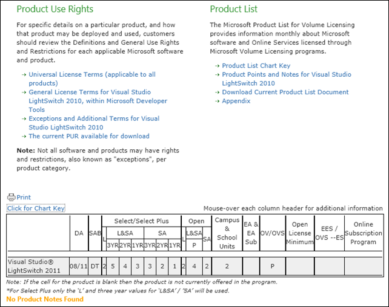This screenshot has height=307, width=389.
Task: Open Product Points and Notes link
Action: point(287,79)
